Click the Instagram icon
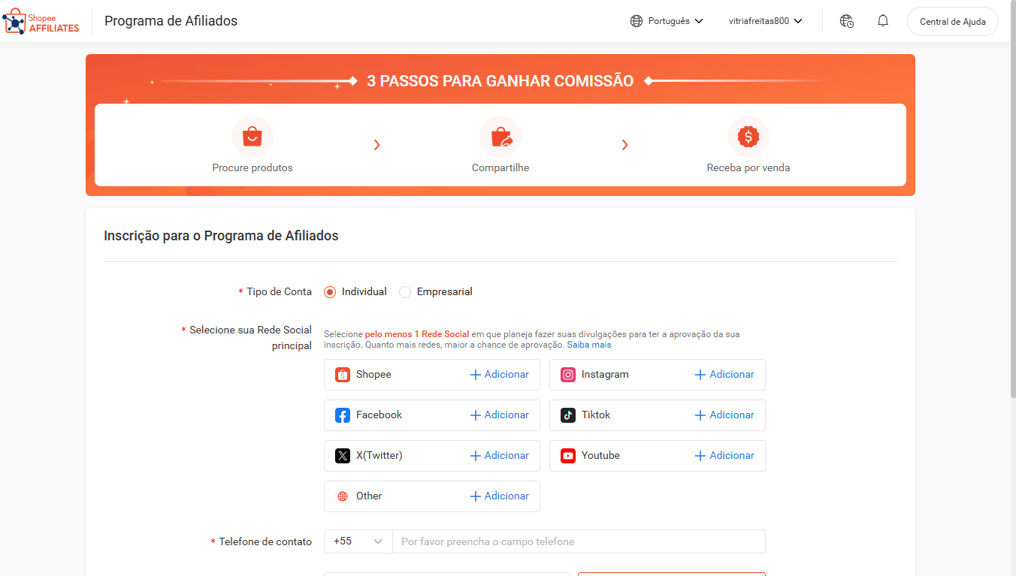 568,375
